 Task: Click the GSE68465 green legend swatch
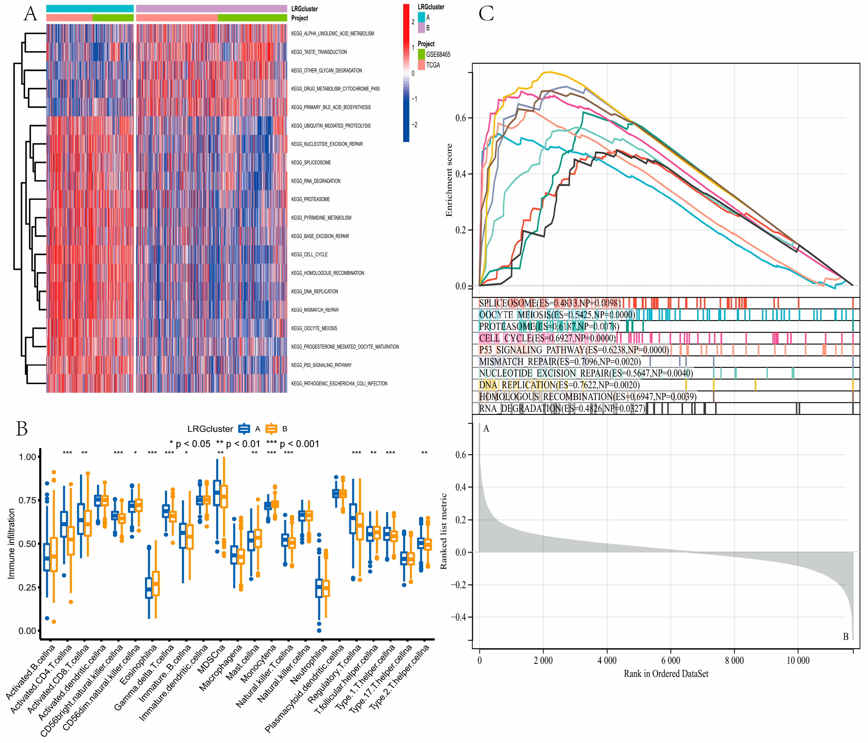421,54
